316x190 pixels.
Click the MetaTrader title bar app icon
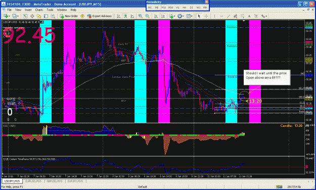[x=3, y=4]
